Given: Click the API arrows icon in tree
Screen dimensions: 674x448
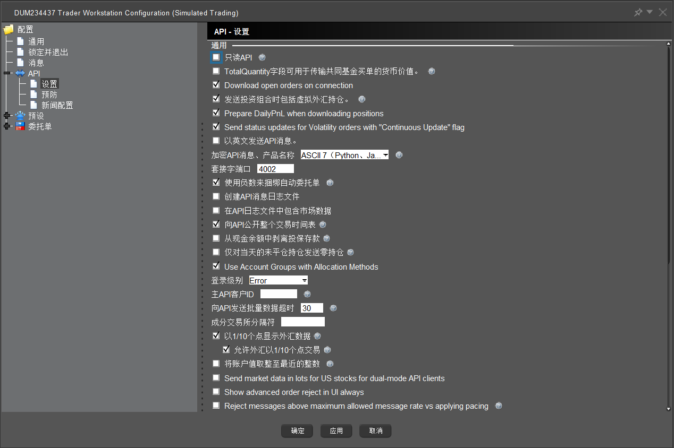Looking at the screenshot, I should point(20,73).
